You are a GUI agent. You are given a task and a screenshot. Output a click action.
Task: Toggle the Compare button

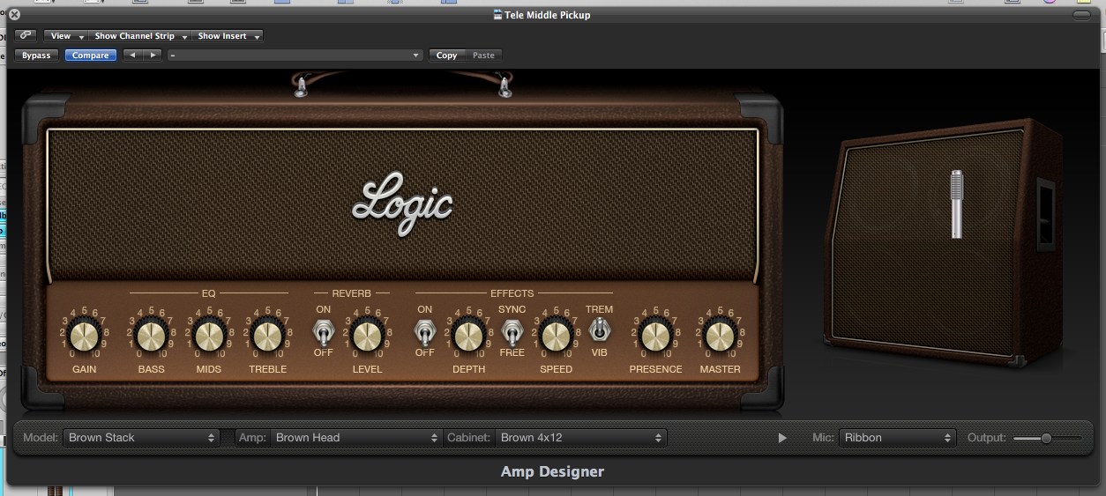click(91, 56)
